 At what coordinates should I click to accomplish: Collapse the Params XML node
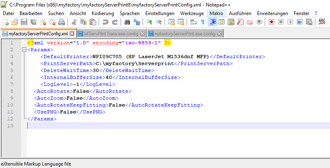pos(24,50)
